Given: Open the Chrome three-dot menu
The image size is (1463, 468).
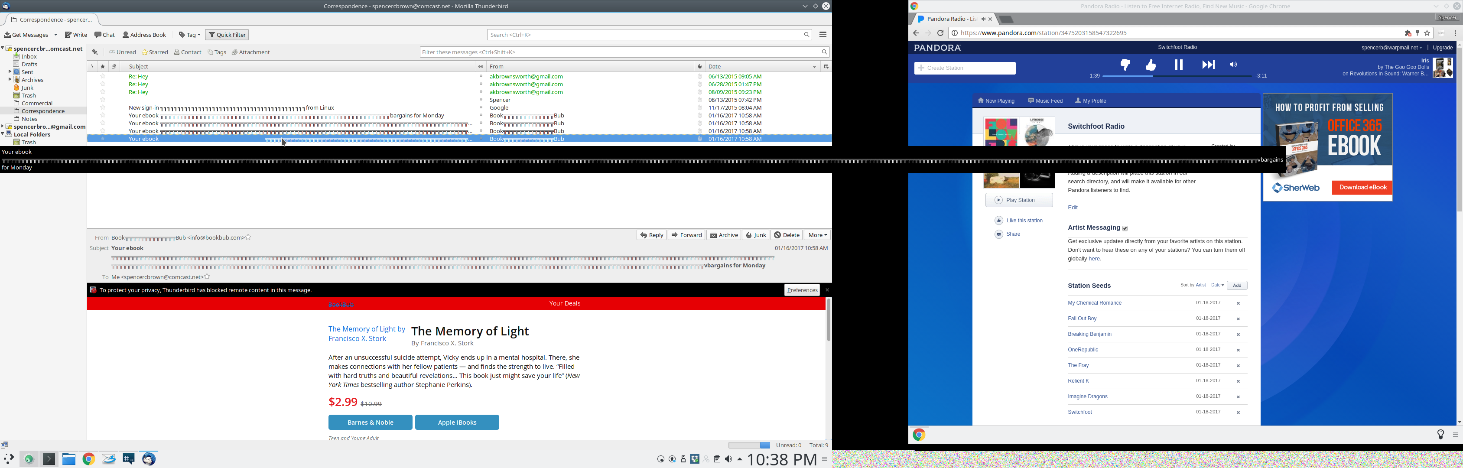Looking at the screenshot, I should click(x=1455, y=33).
